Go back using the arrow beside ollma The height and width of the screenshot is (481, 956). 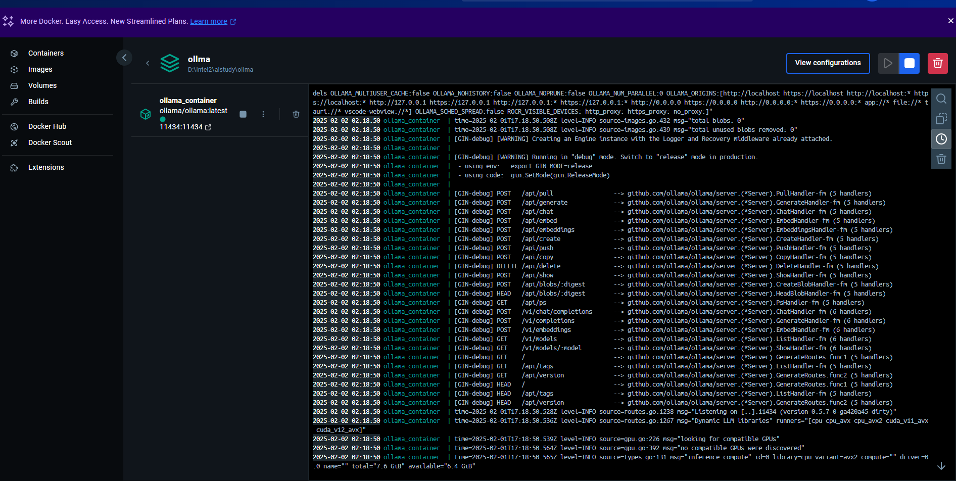[x=148, y=63]
